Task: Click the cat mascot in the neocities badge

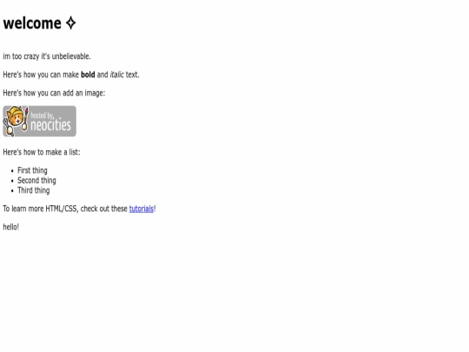Action: 16,121
